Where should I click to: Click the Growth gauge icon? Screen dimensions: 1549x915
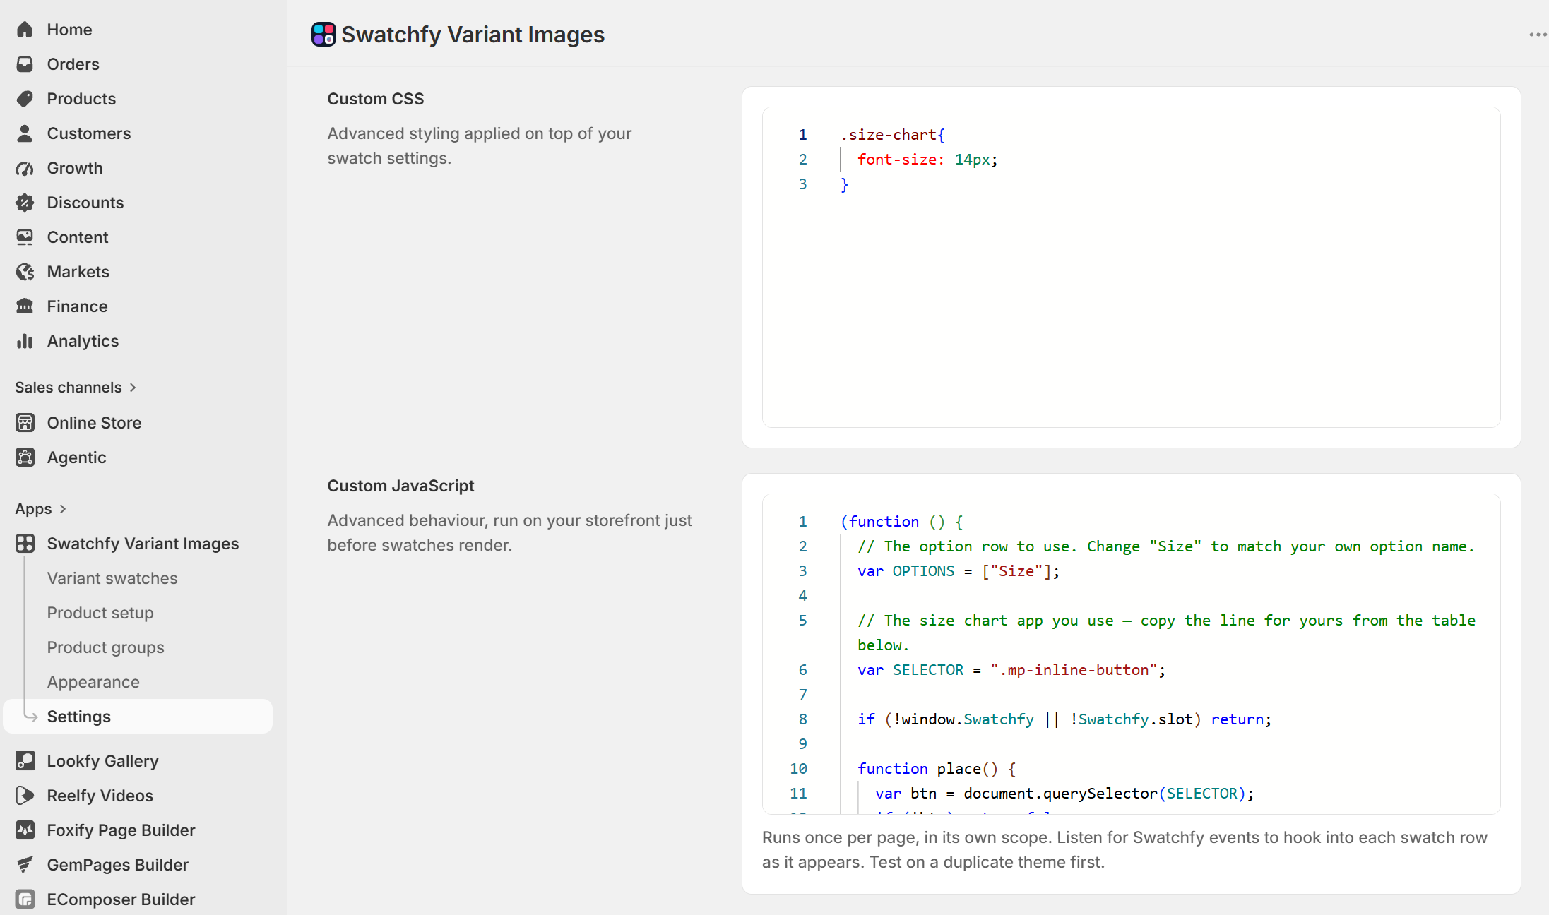pyautogui.click(x=25, y=168)
